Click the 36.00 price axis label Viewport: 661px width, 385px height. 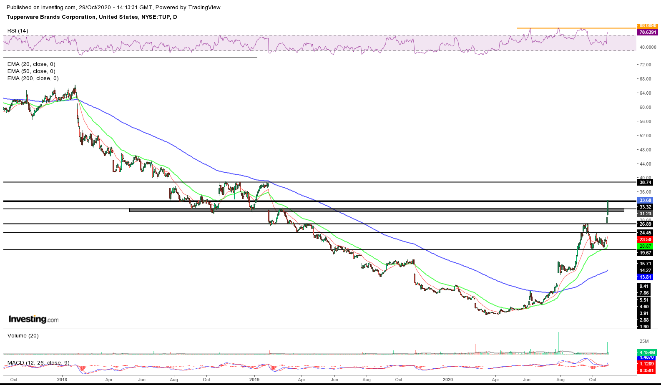tap(645, 192)
